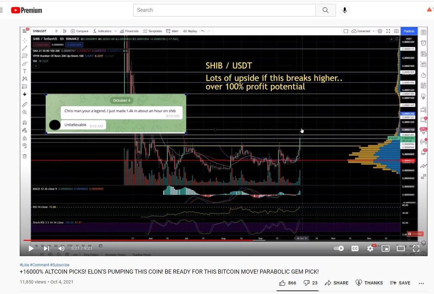Select the crosshair cursor tool
434x294 pixels.
[x=25, y=40]
